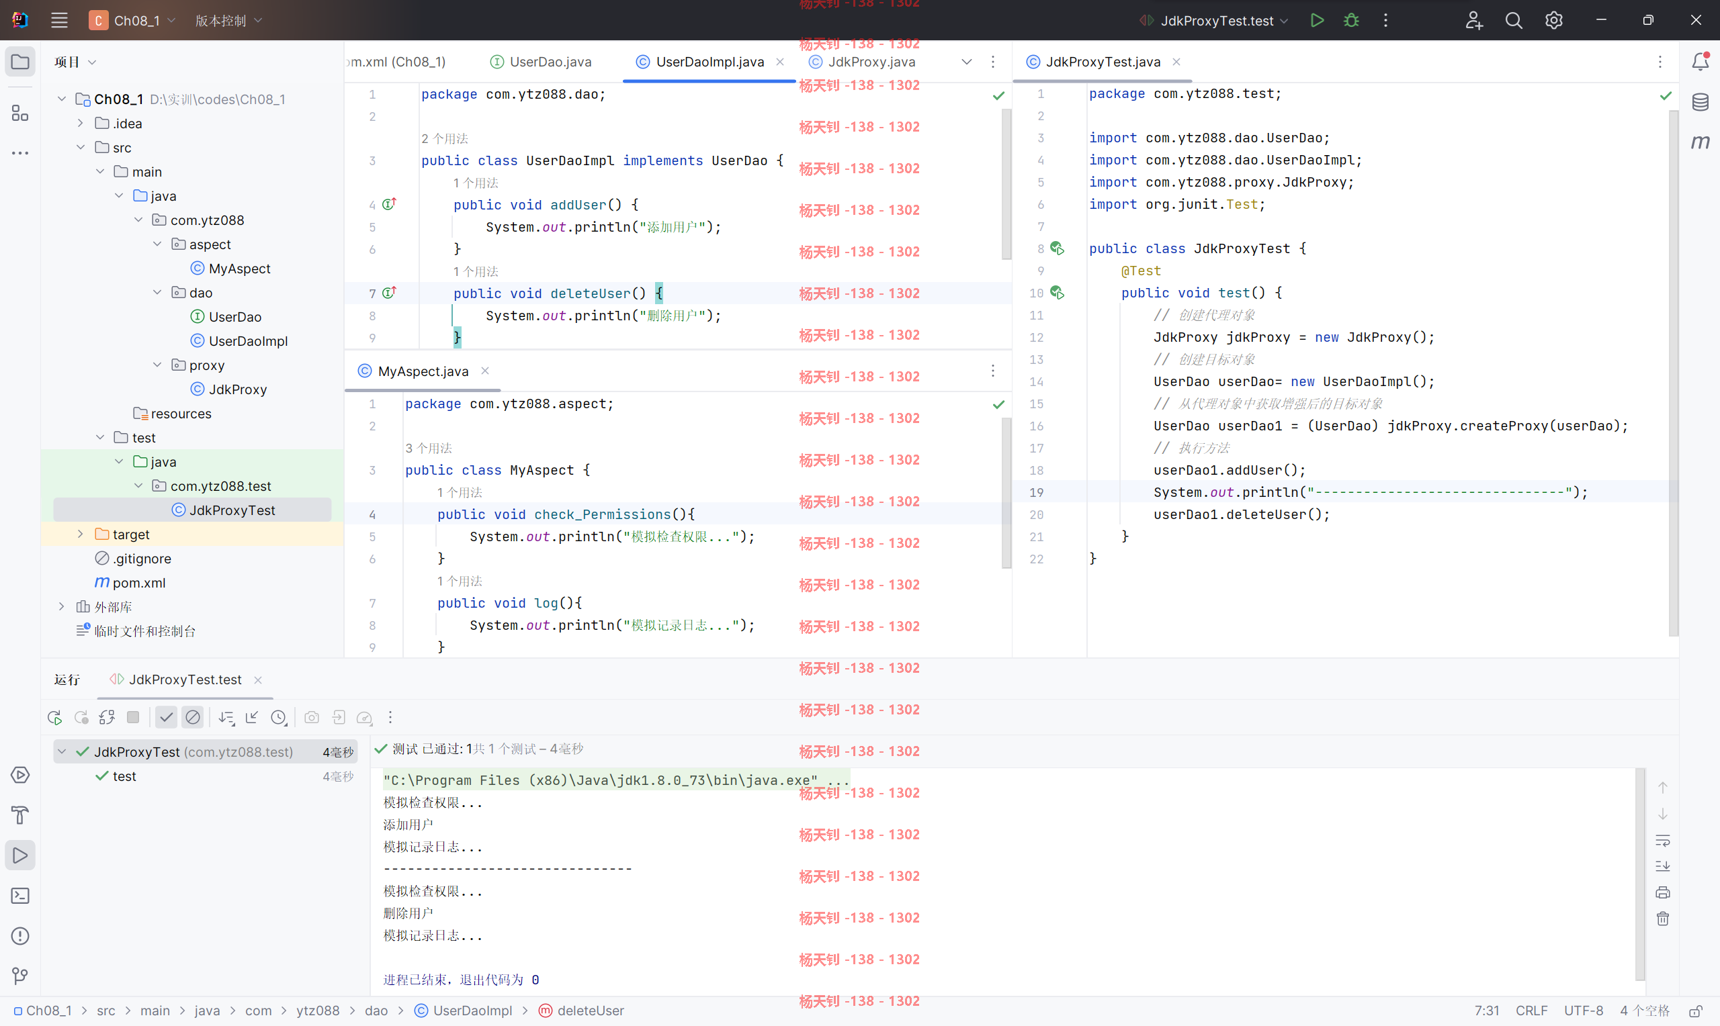Click the UTF-8 encoding indicator
This screenshot has height=1026, width=1720.
pyautogui.click(x=1583, y=1010)
